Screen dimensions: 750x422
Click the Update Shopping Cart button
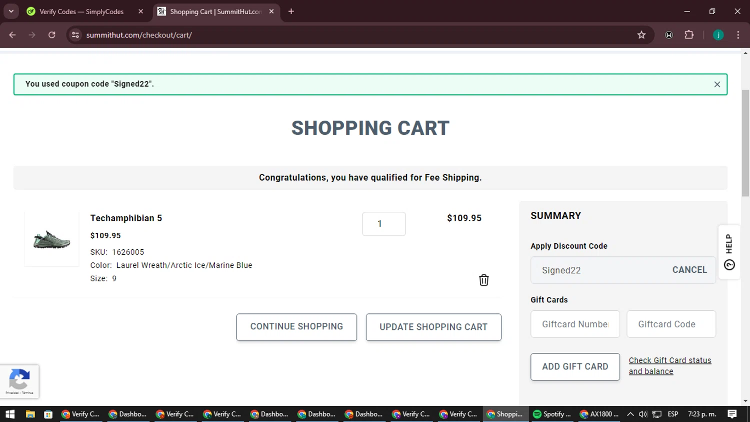433,327
